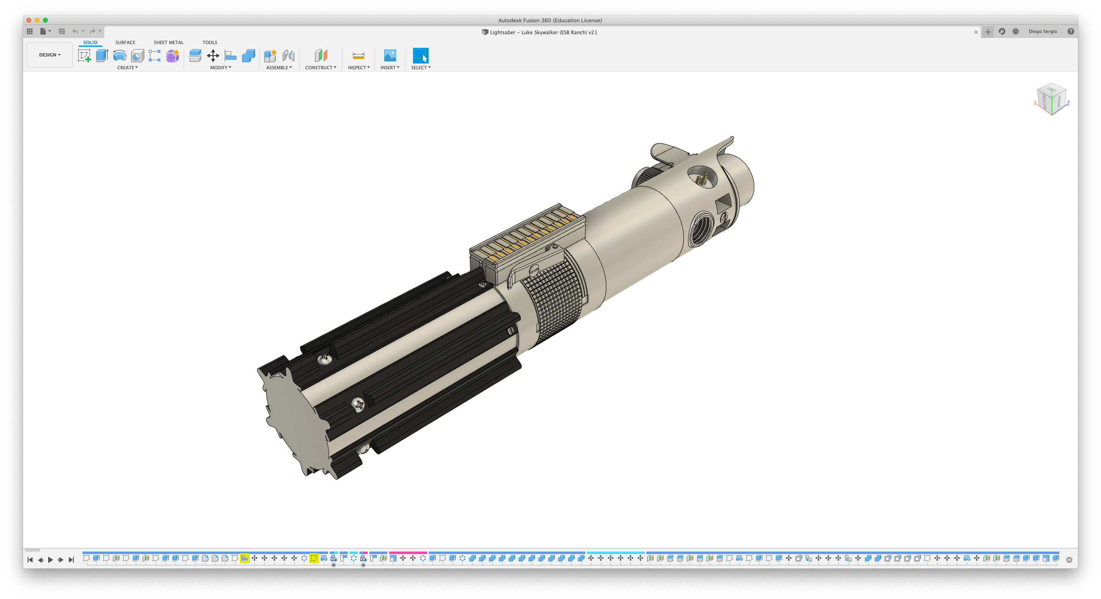Select the last feature in timeline
1101x599 pixels.
(1055, 558)
